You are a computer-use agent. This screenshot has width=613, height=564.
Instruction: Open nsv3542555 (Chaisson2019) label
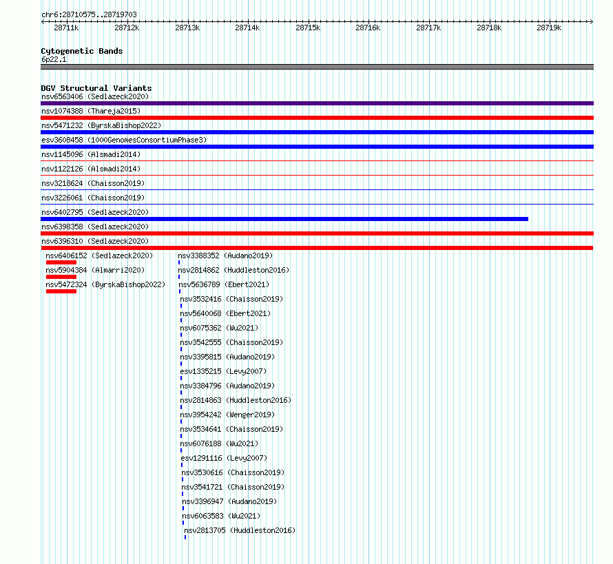pos(231,342)
